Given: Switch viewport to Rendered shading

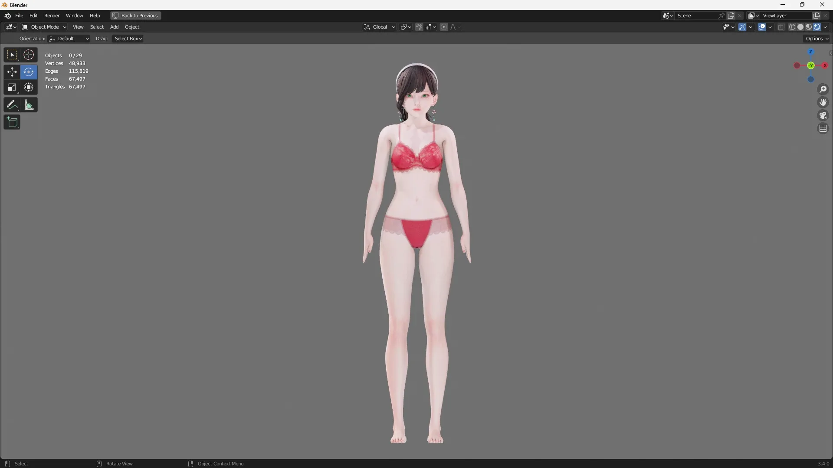Looking at the screenshot, I should [817, 27].
